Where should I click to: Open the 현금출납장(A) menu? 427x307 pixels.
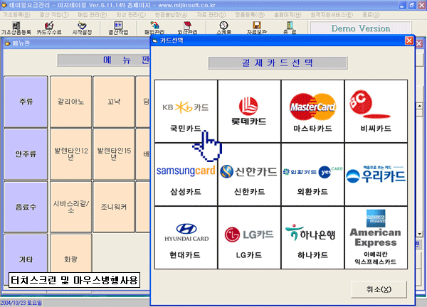pos(171,15)
